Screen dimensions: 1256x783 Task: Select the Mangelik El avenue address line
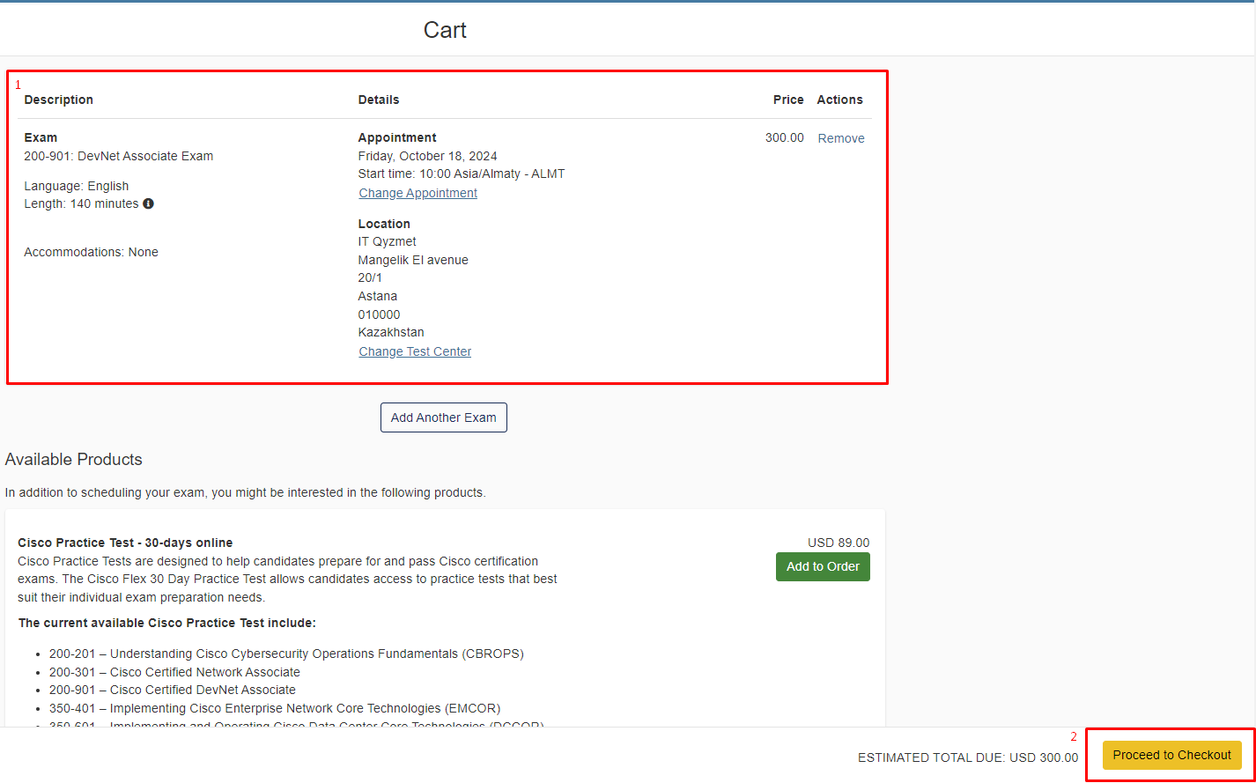click(413, 260)
